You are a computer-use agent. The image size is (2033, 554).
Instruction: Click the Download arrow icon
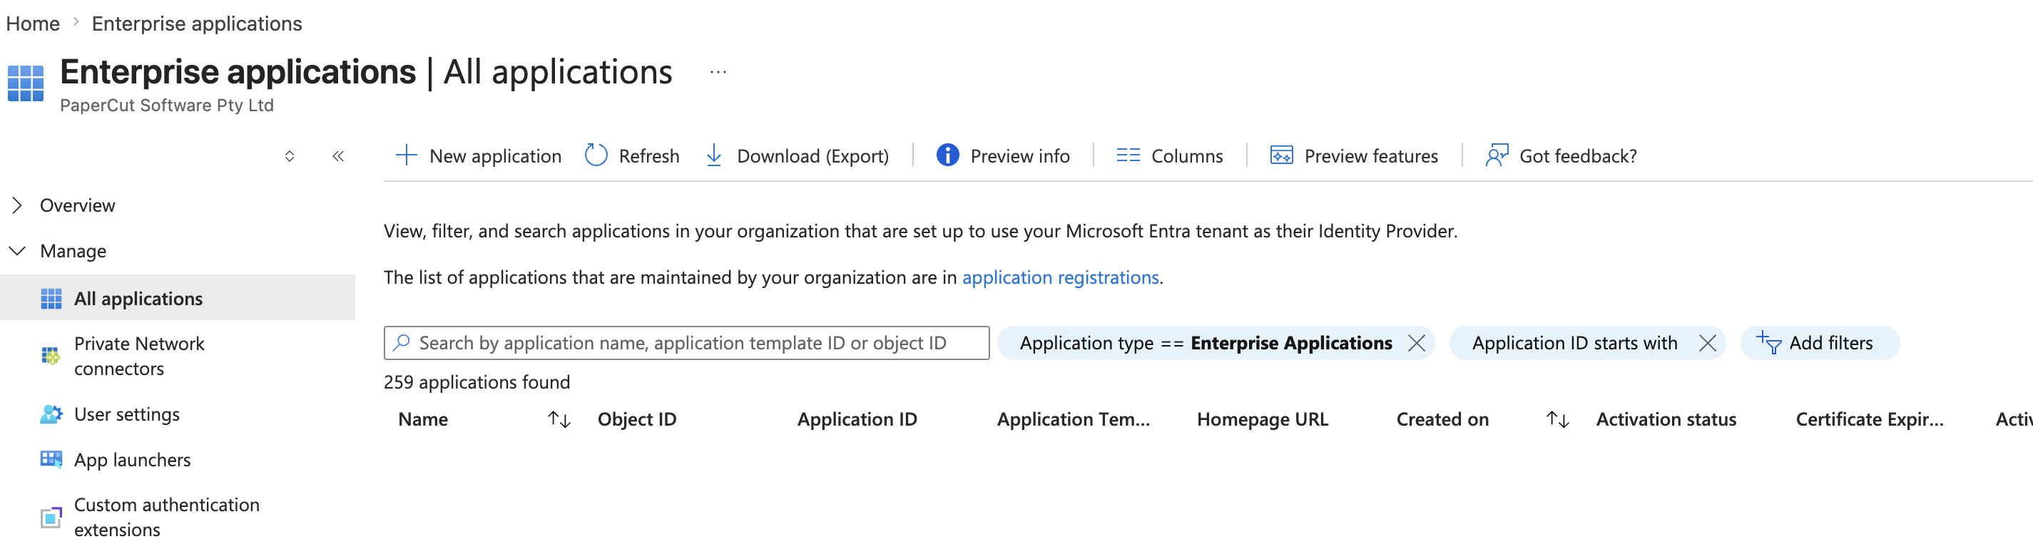(x=713, y=155)
